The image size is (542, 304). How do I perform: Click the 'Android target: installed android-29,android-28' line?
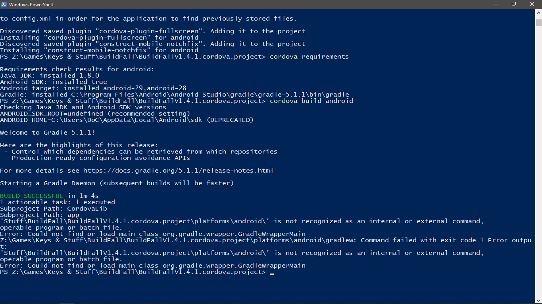[x=93, y=88]
